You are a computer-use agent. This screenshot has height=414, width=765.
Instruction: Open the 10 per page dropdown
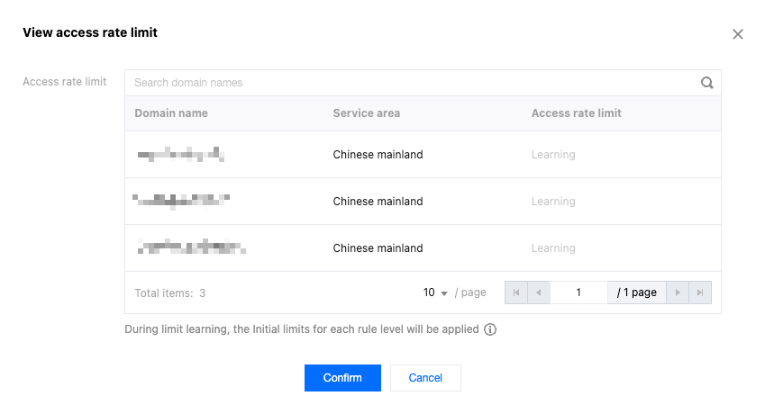436,292
